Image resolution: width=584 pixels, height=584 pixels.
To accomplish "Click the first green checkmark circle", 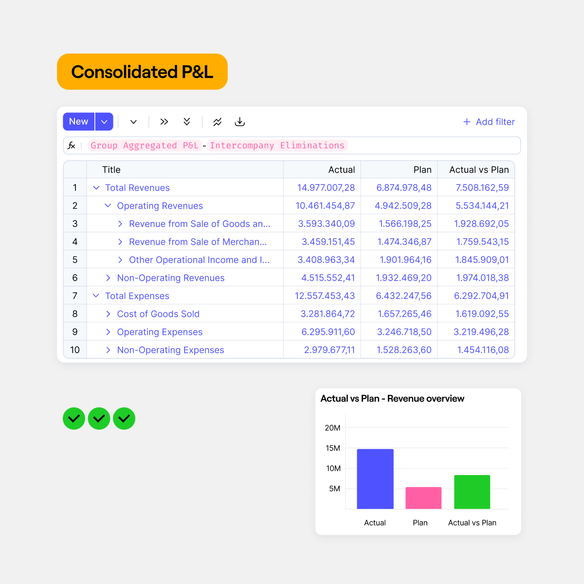I will tap(74, 419).
